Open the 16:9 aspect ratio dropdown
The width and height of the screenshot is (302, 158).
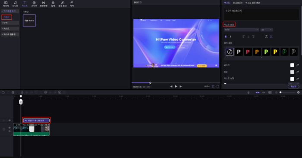(207, 86)
